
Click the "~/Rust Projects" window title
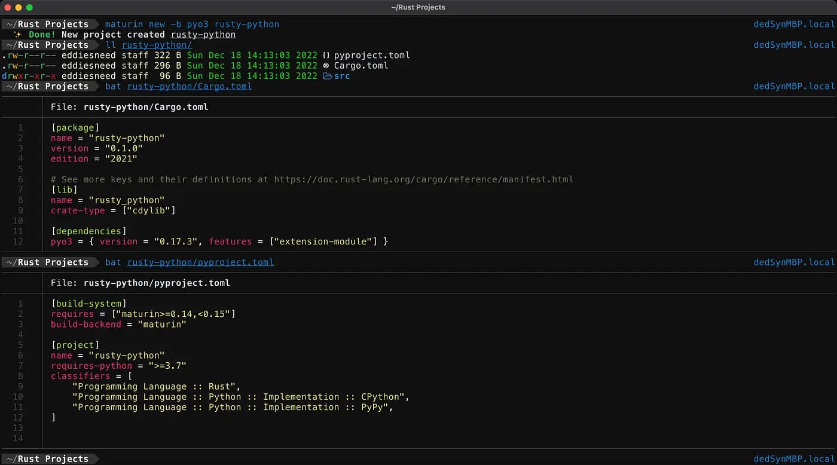pos(418,7)
